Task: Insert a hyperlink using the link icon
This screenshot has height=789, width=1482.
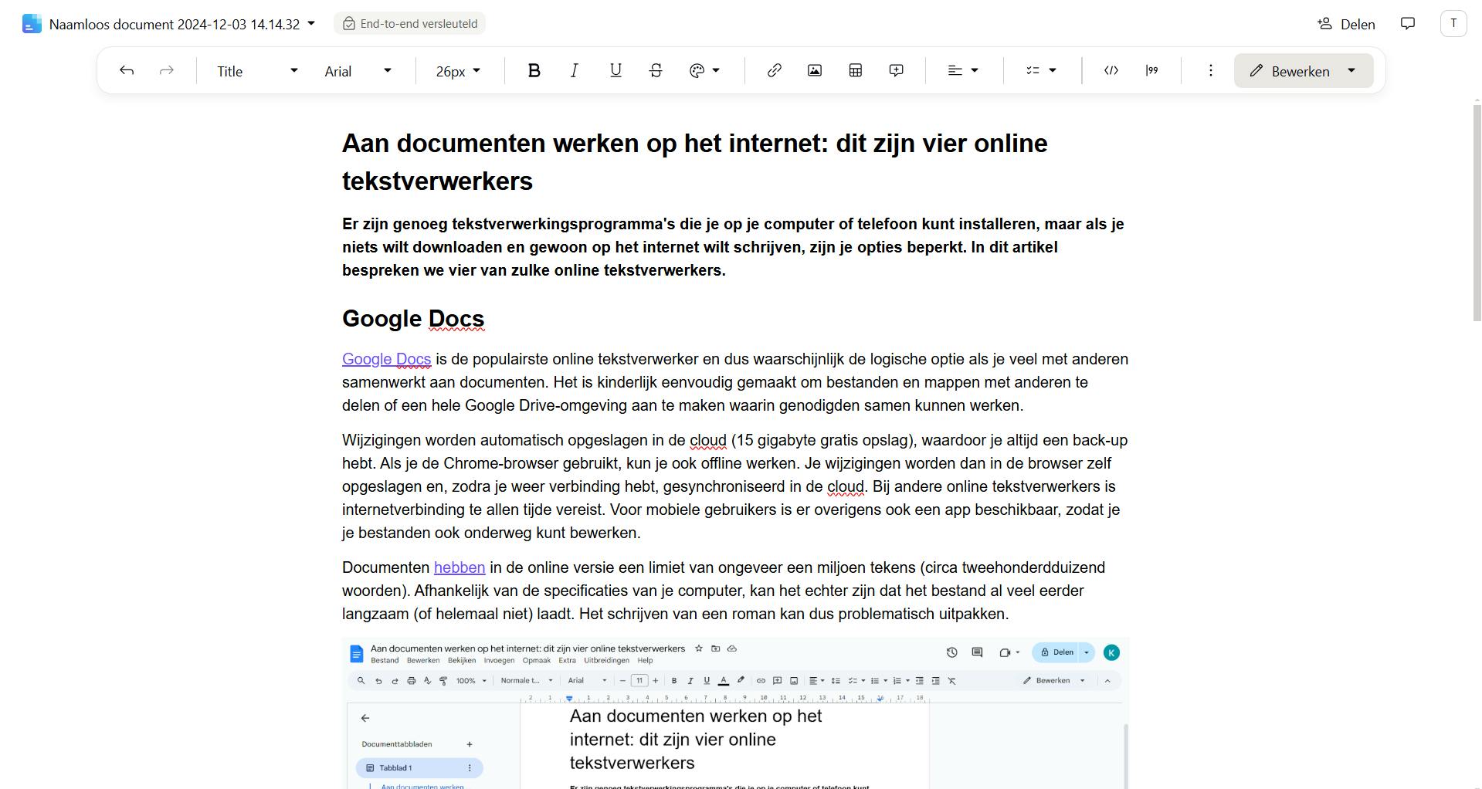Action: (x=773, y=70)
